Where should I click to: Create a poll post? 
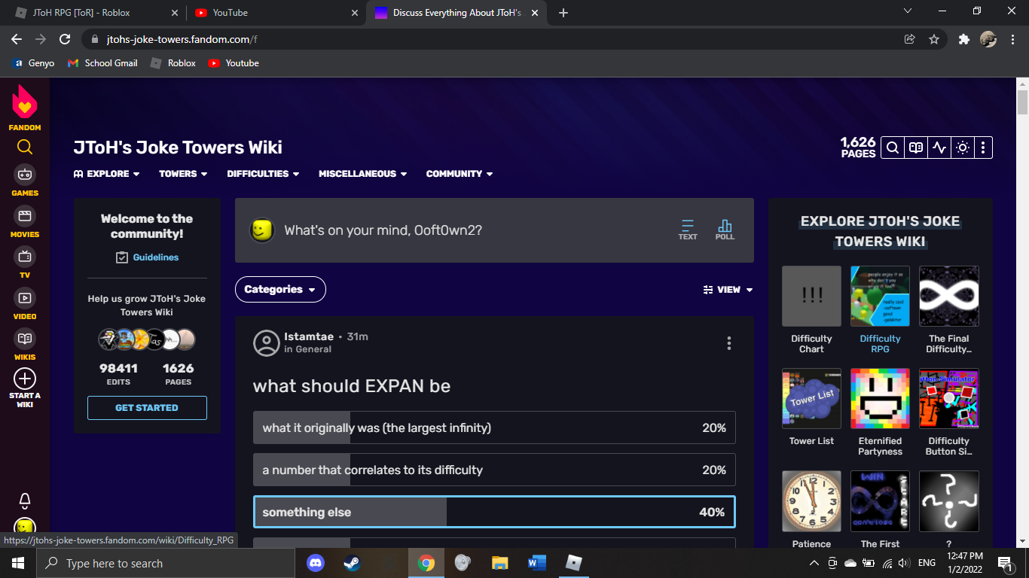coord(725,230)
